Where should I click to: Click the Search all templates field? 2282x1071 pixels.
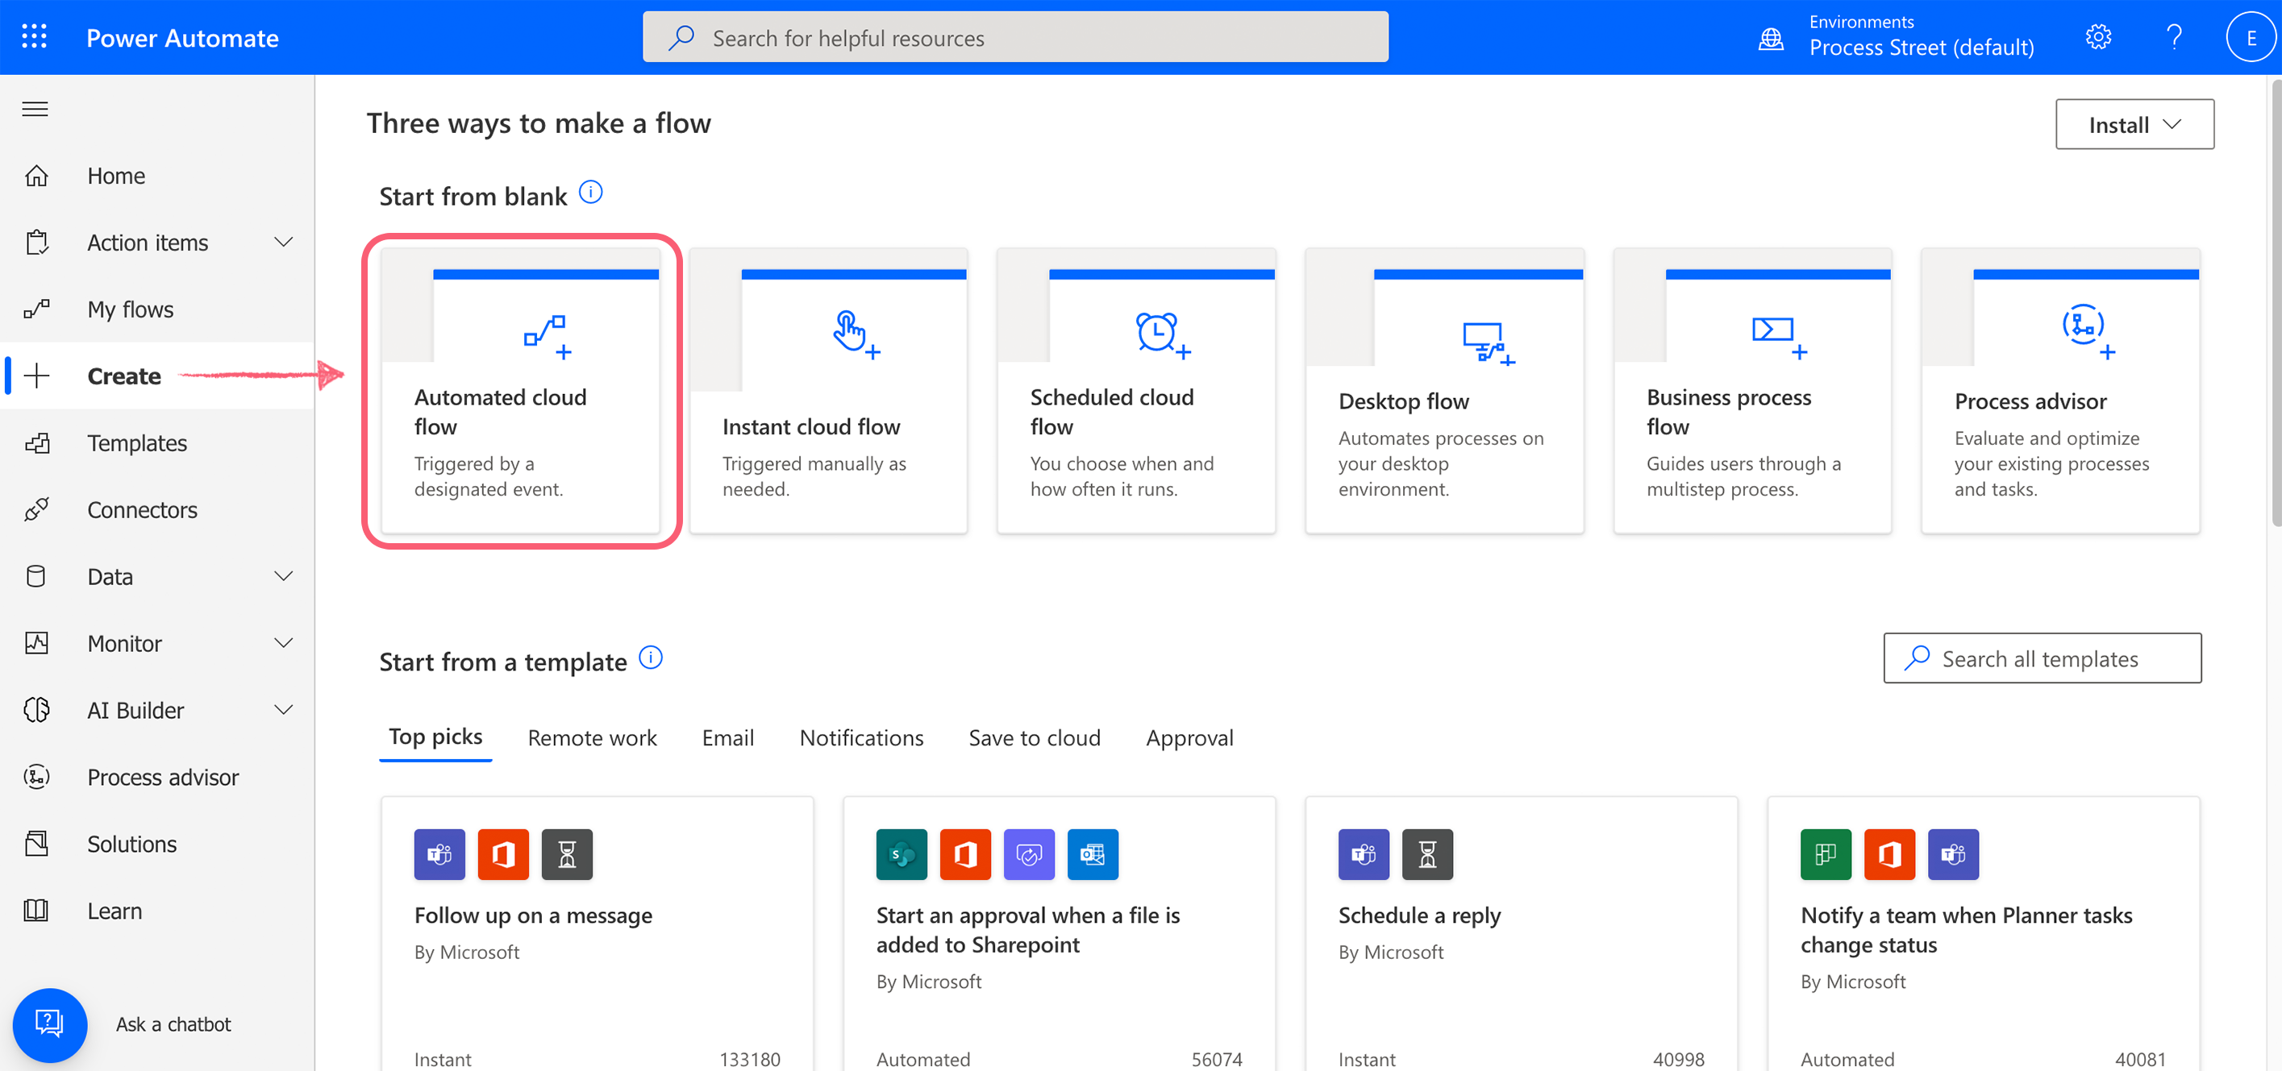pos(2041,658)
